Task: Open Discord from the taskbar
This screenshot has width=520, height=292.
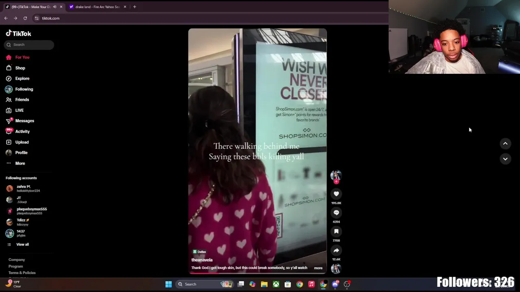Action: pos(335,284)
